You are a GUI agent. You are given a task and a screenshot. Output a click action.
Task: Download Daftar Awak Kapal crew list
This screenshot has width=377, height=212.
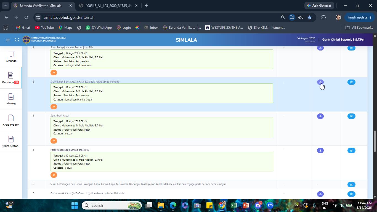pyautogui.click(x=320, y=194)
